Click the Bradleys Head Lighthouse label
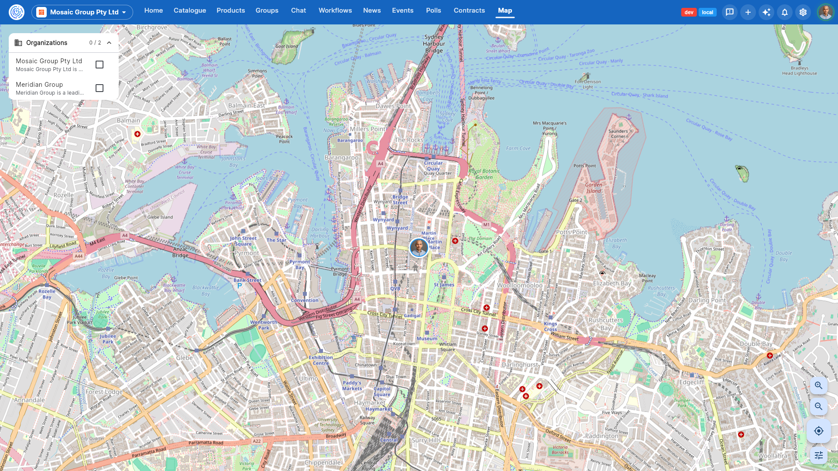The image size is (838, 471). click(x=800, y=71)
